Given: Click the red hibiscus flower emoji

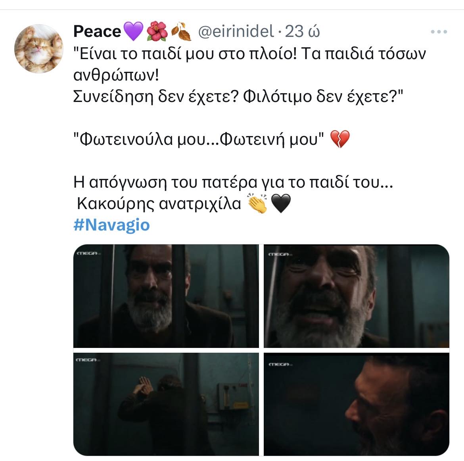Looking at the screenshot, I should (157, 31).
